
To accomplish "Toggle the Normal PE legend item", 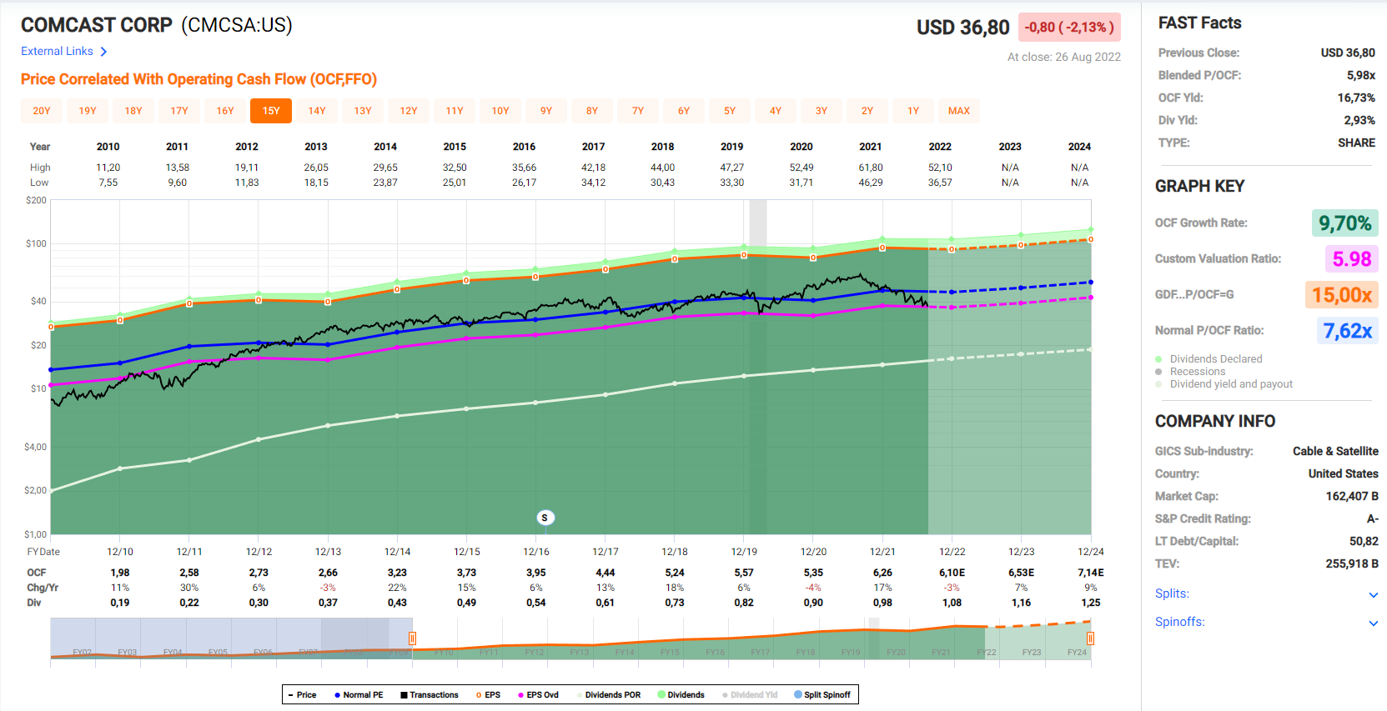I will [x=359, y=694].
